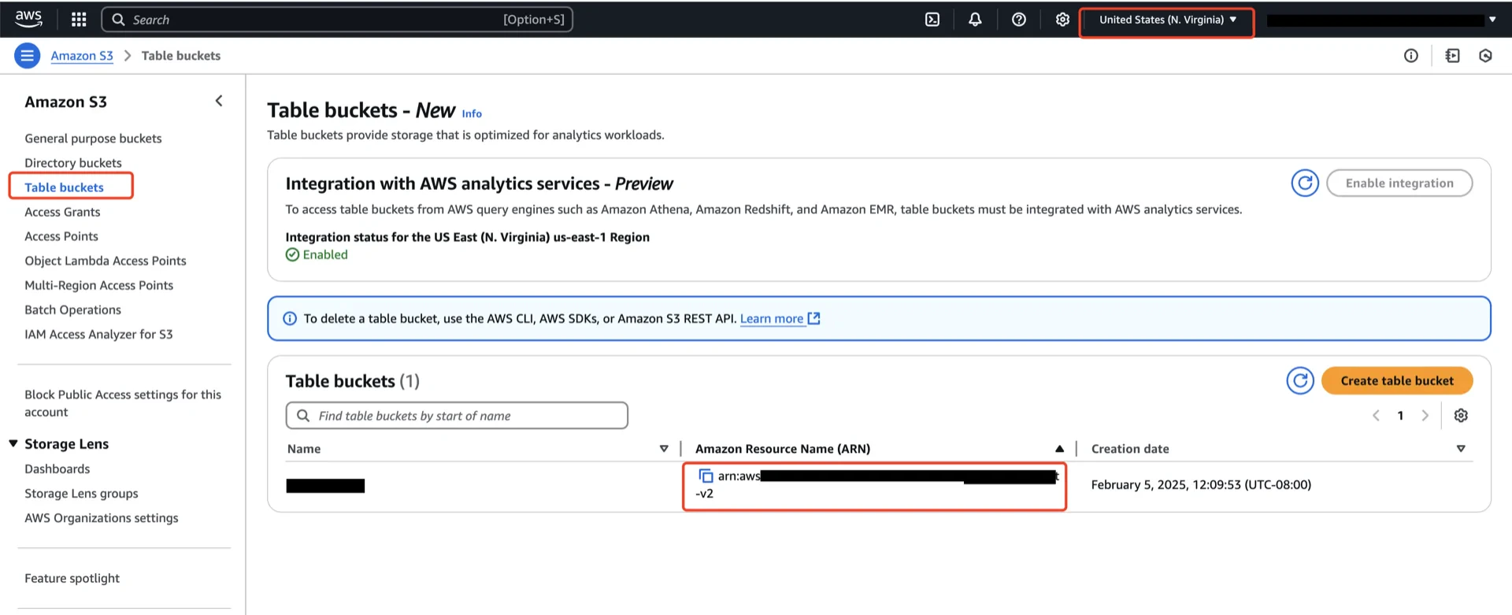Open the AWS services grid menu

pyautogui.click(x=79, y=20)
